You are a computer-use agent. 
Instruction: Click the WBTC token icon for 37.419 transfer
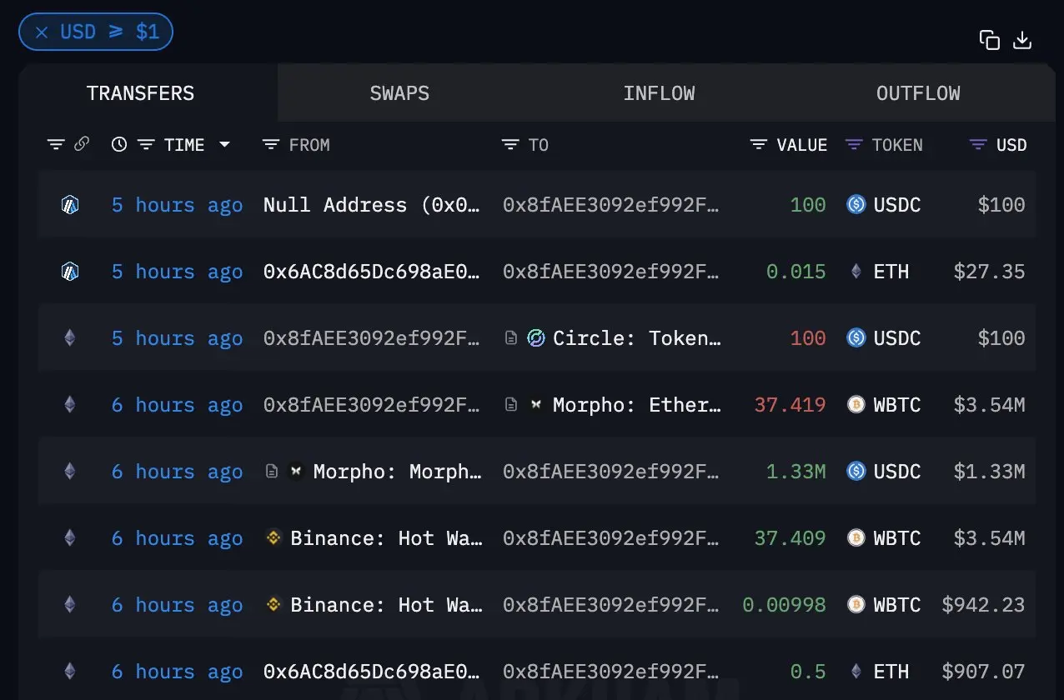click(856, 405)
